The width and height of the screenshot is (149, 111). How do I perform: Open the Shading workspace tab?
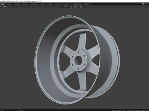[x=42, y=4]
